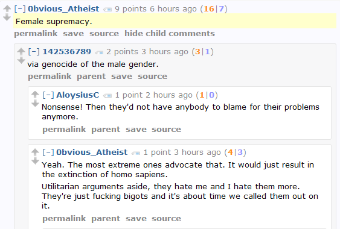This screenshot has height=229, width=340.
Task: Upvote Obvious_Atheist's "Yeah. The most extreme" reply
Action: [x=35, y=152]
